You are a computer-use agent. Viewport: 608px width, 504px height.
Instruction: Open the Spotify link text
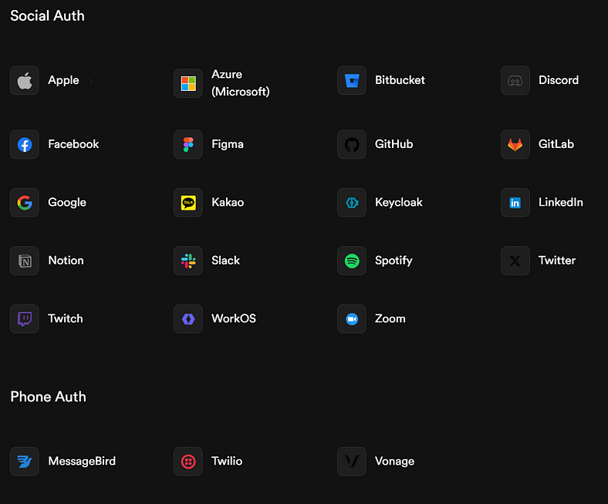click(x=394, y=260)
